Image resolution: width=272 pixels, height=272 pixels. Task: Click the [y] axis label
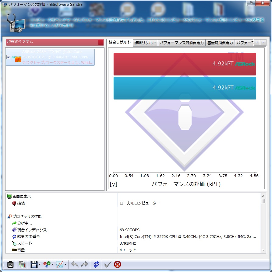click(113, 184)
